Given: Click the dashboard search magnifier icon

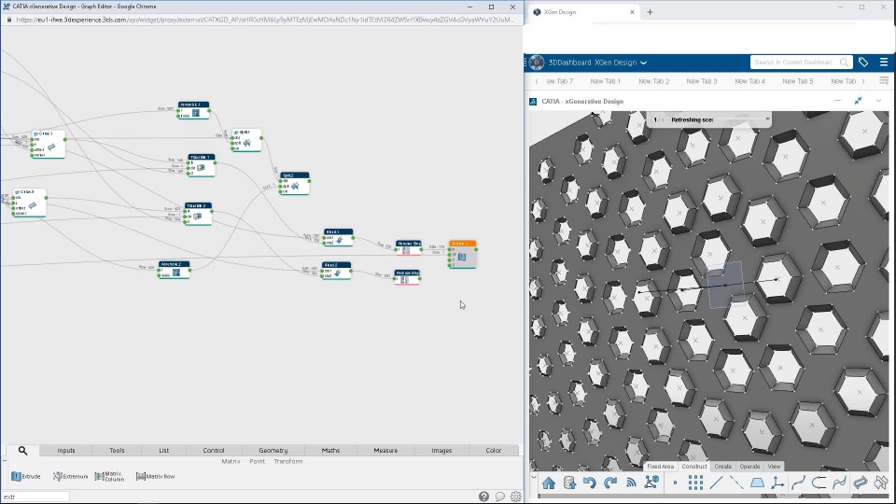Looking at the screenshot, I should tap(844, 63).
